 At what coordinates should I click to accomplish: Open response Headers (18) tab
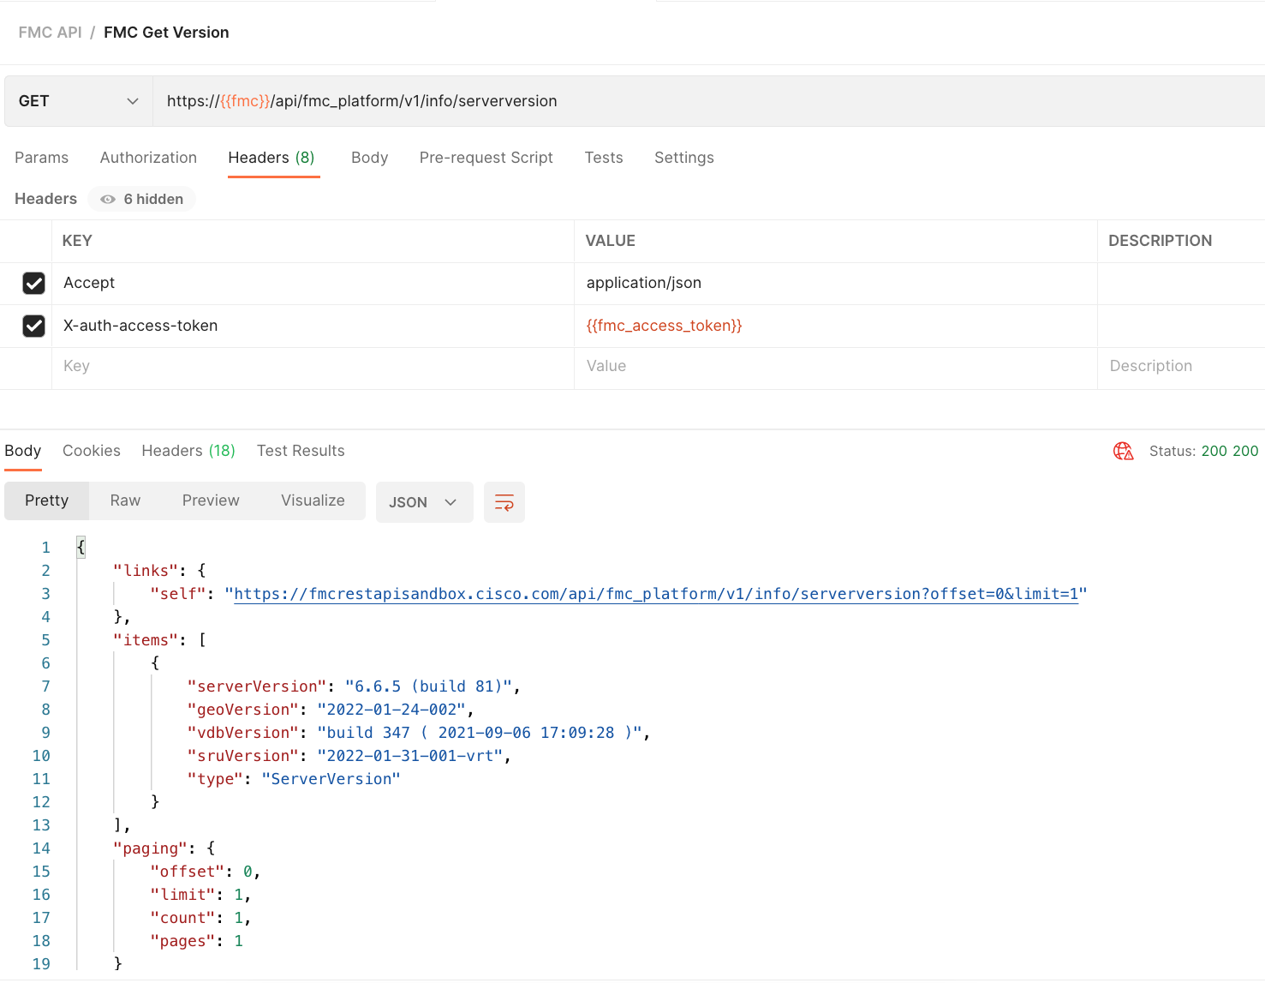tap(188, 451)
